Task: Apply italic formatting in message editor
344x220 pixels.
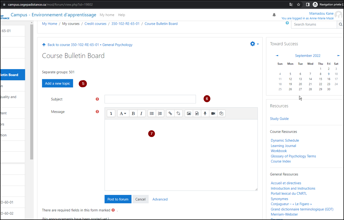Action: 141,113
